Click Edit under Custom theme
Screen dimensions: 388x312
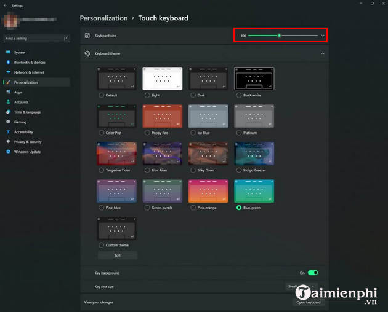pos(117,255)
